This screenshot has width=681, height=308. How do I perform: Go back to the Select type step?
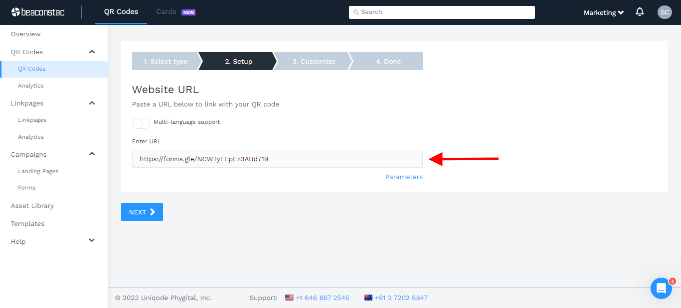click(x=165, y=61)
